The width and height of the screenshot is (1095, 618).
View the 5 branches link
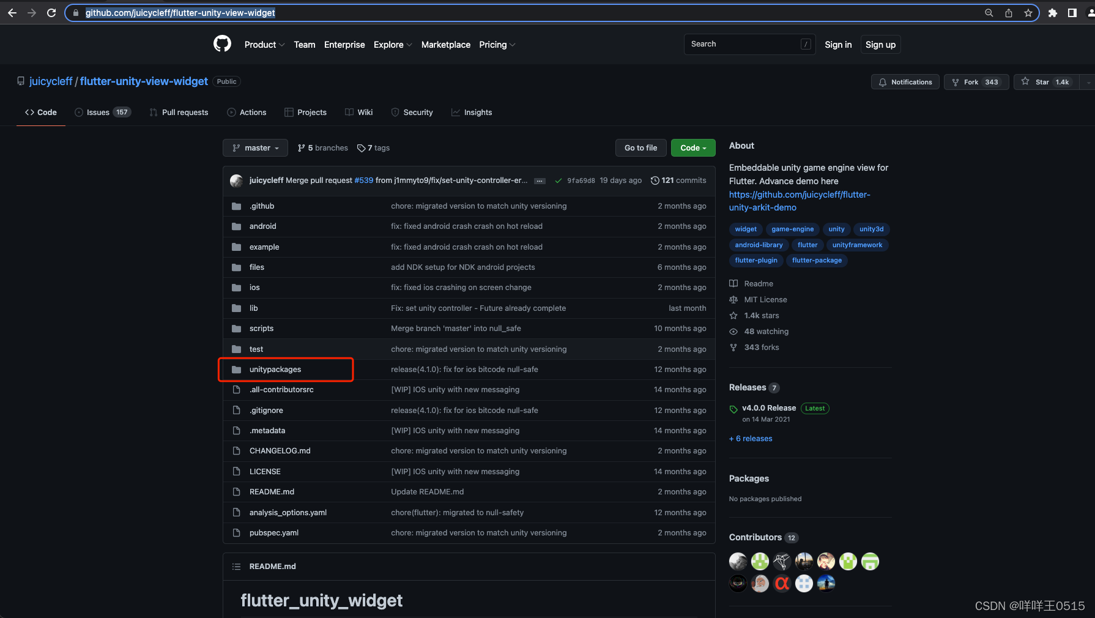[x=322, y=148]
